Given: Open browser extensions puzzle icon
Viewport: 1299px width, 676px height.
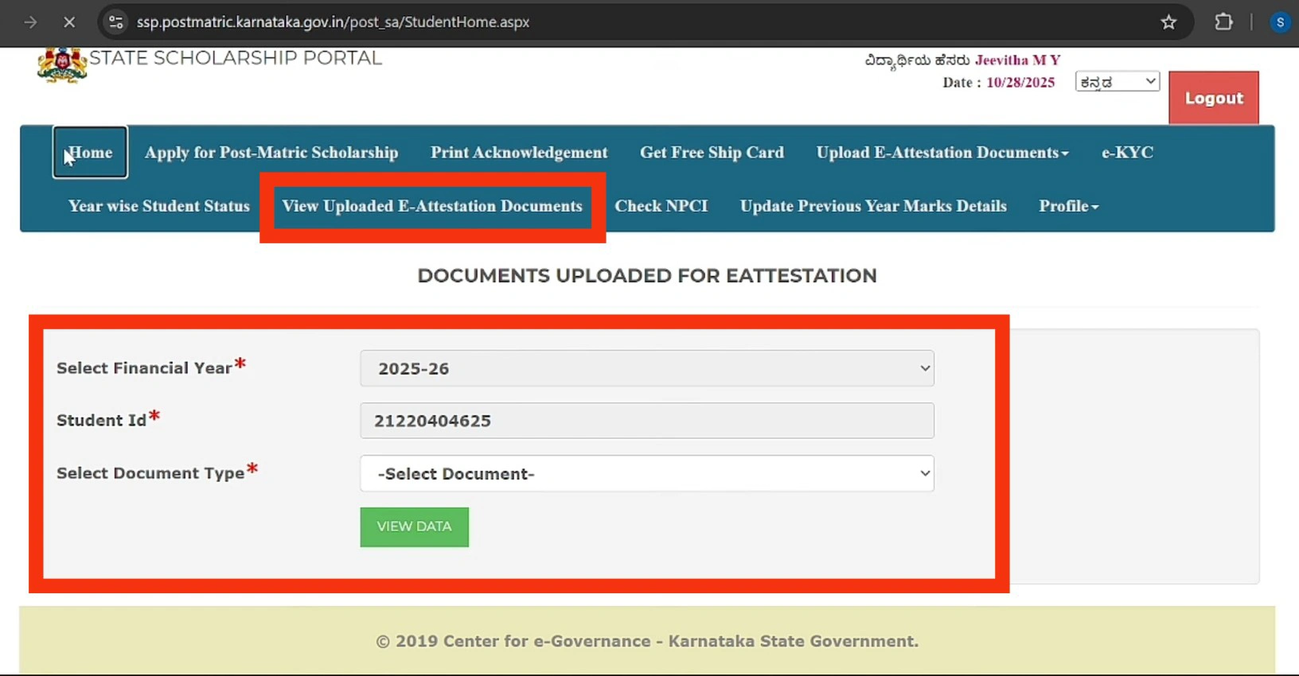Looking at the screenshot, I should point(1223,22).
